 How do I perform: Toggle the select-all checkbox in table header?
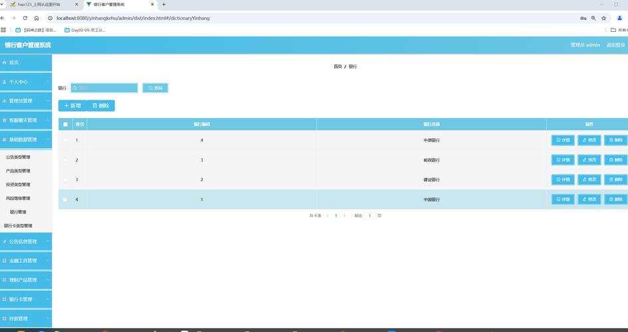pyautogui.click(x=65, y=124)
